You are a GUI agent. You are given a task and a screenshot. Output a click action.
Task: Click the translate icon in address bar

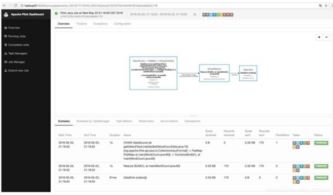pyautogui.click(x=321, y=6)
